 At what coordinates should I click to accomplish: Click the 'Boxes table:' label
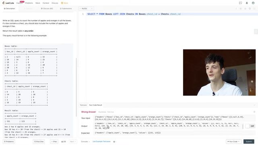(x=11, y=46)
